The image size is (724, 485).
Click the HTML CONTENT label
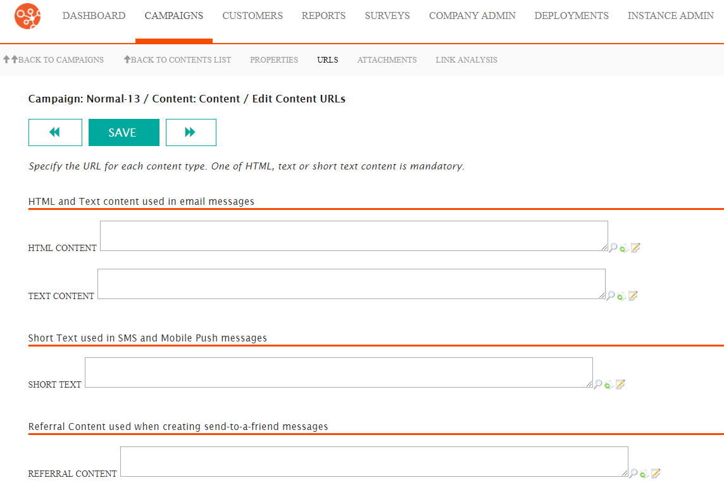pos(62,248)
